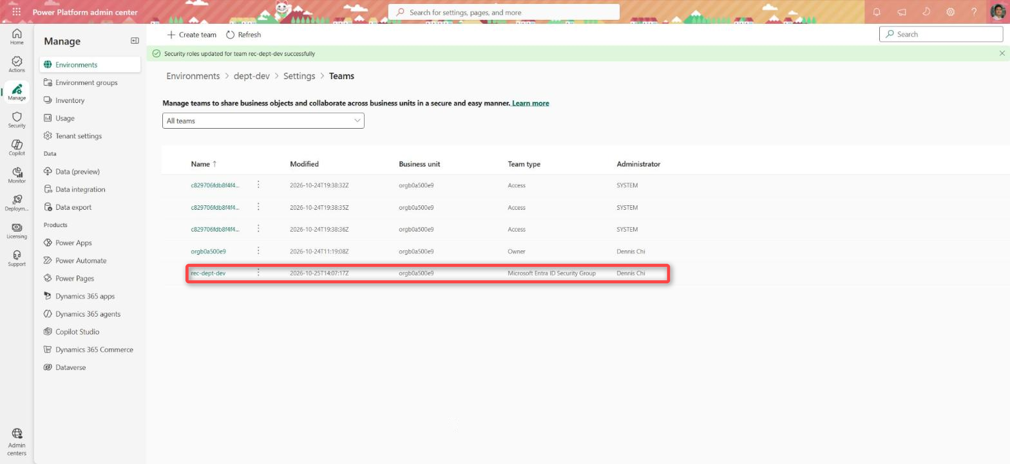The width and height of the screenshot is (1010, 464).
Task: Open more options for rec-dept-dev team
Action: [258, 273]
